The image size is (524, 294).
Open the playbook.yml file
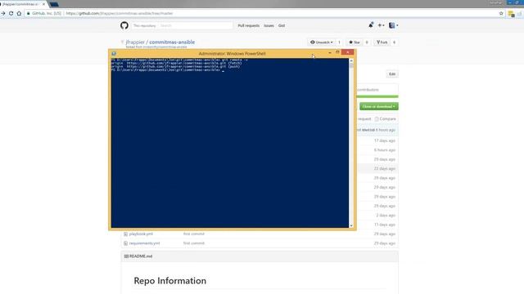click(141, 234)
